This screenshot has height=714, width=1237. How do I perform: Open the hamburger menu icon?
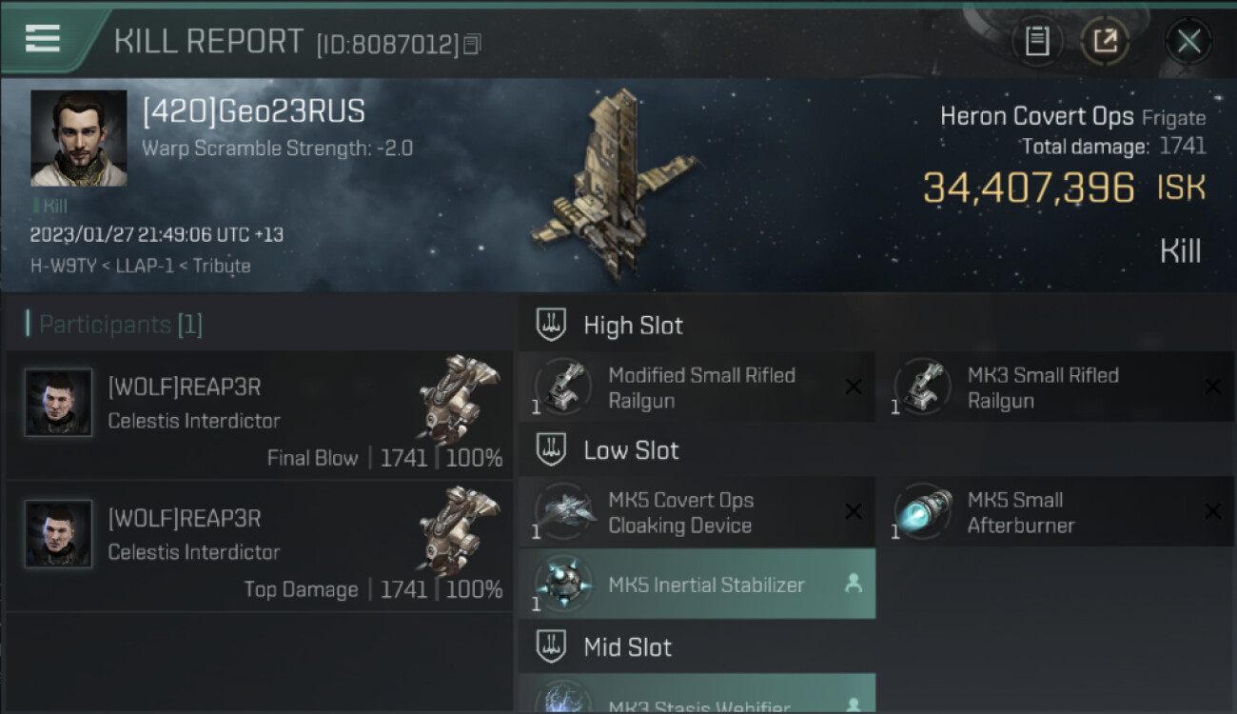tap(43, 39)
